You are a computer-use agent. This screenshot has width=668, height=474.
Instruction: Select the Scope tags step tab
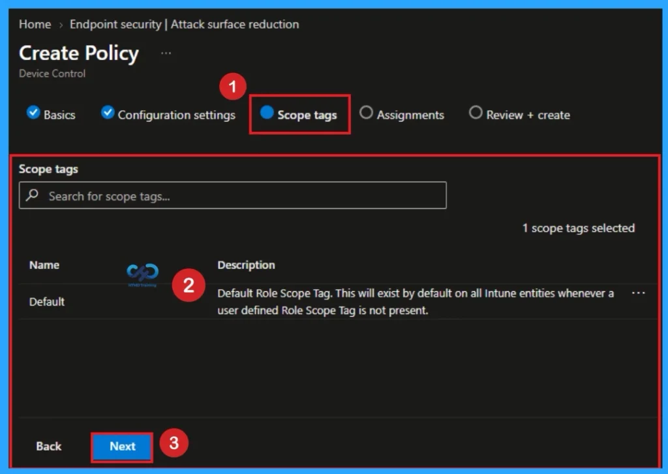click(x=299, y=114)
